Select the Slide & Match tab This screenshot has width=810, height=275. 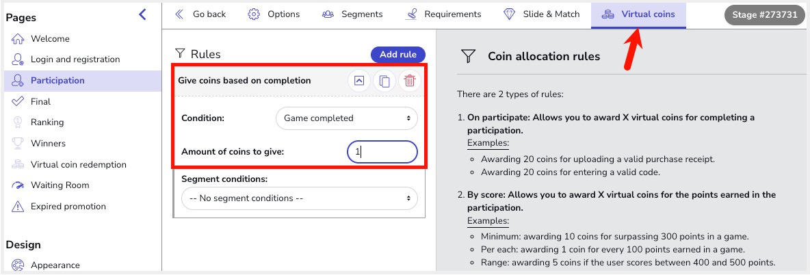541,14
